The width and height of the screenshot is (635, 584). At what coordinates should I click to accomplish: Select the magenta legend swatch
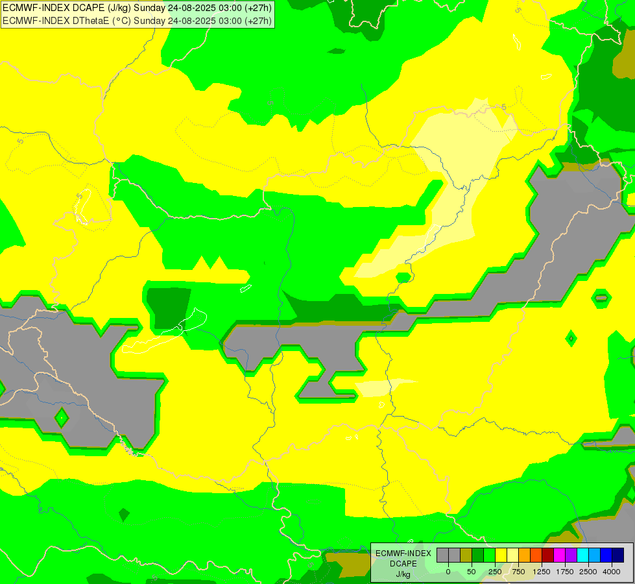[559, 555]
